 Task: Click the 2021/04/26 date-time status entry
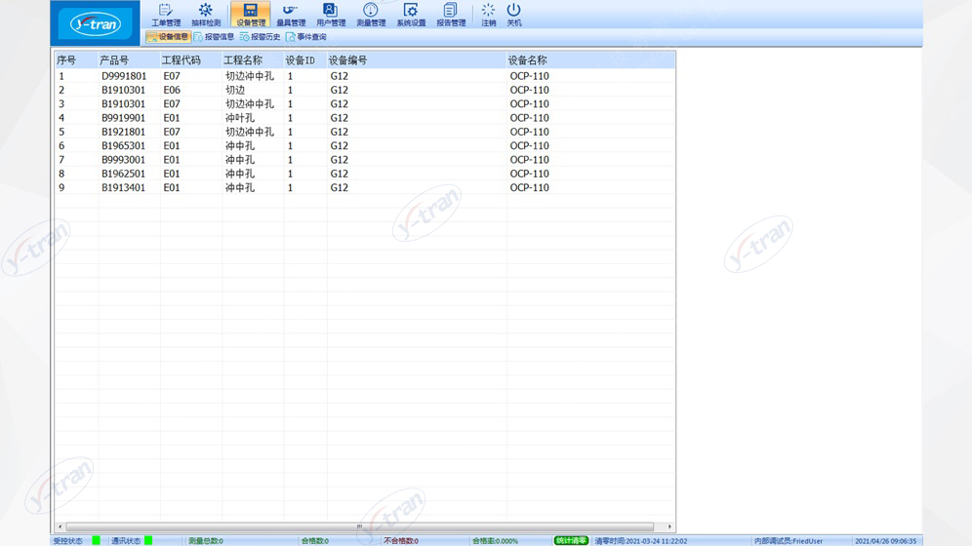tap(886, 541)
